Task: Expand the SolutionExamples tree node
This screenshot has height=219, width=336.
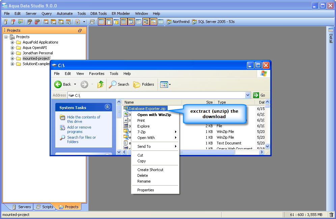Action: (12, 64)
